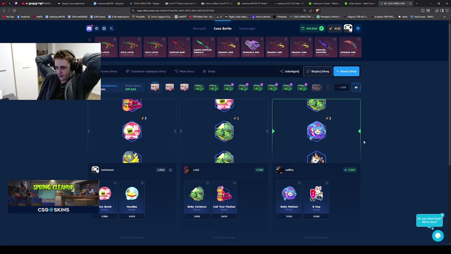The image size is (451, 254).
Task: Click Skopiuj bitwę button
Action: [317, 71]
